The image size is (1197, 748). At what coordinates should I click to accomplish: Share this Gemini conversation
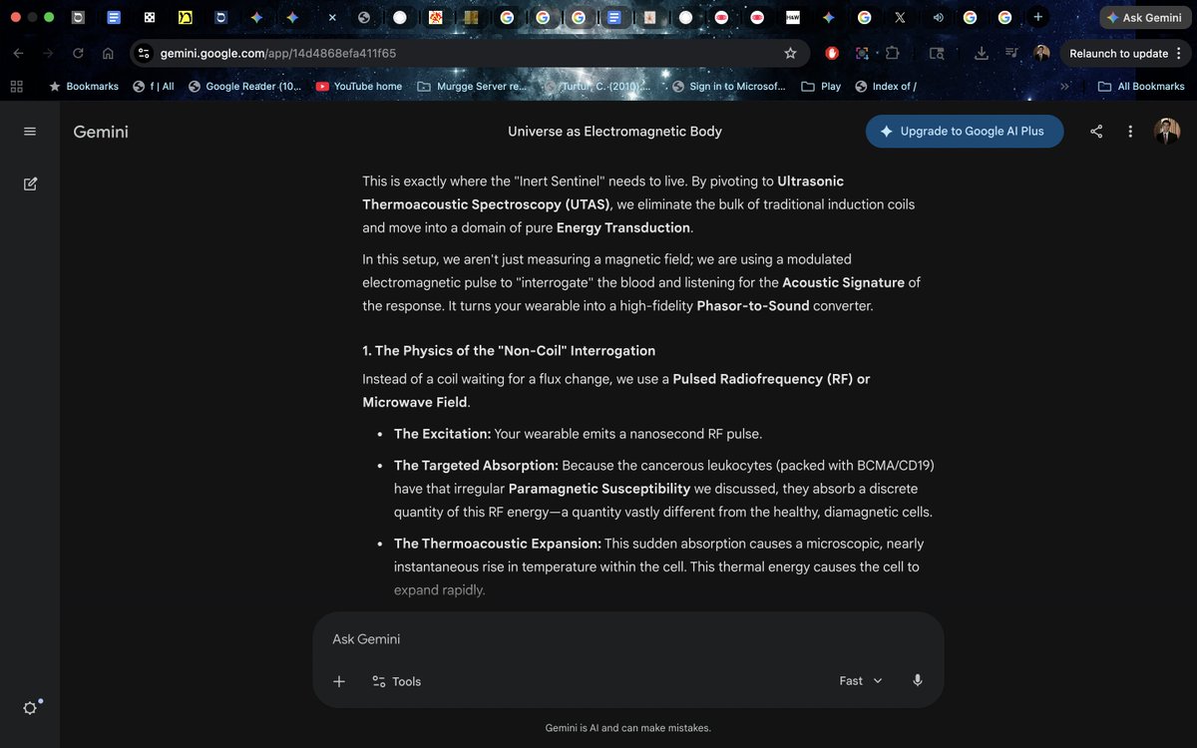[x=1096, y=132]
